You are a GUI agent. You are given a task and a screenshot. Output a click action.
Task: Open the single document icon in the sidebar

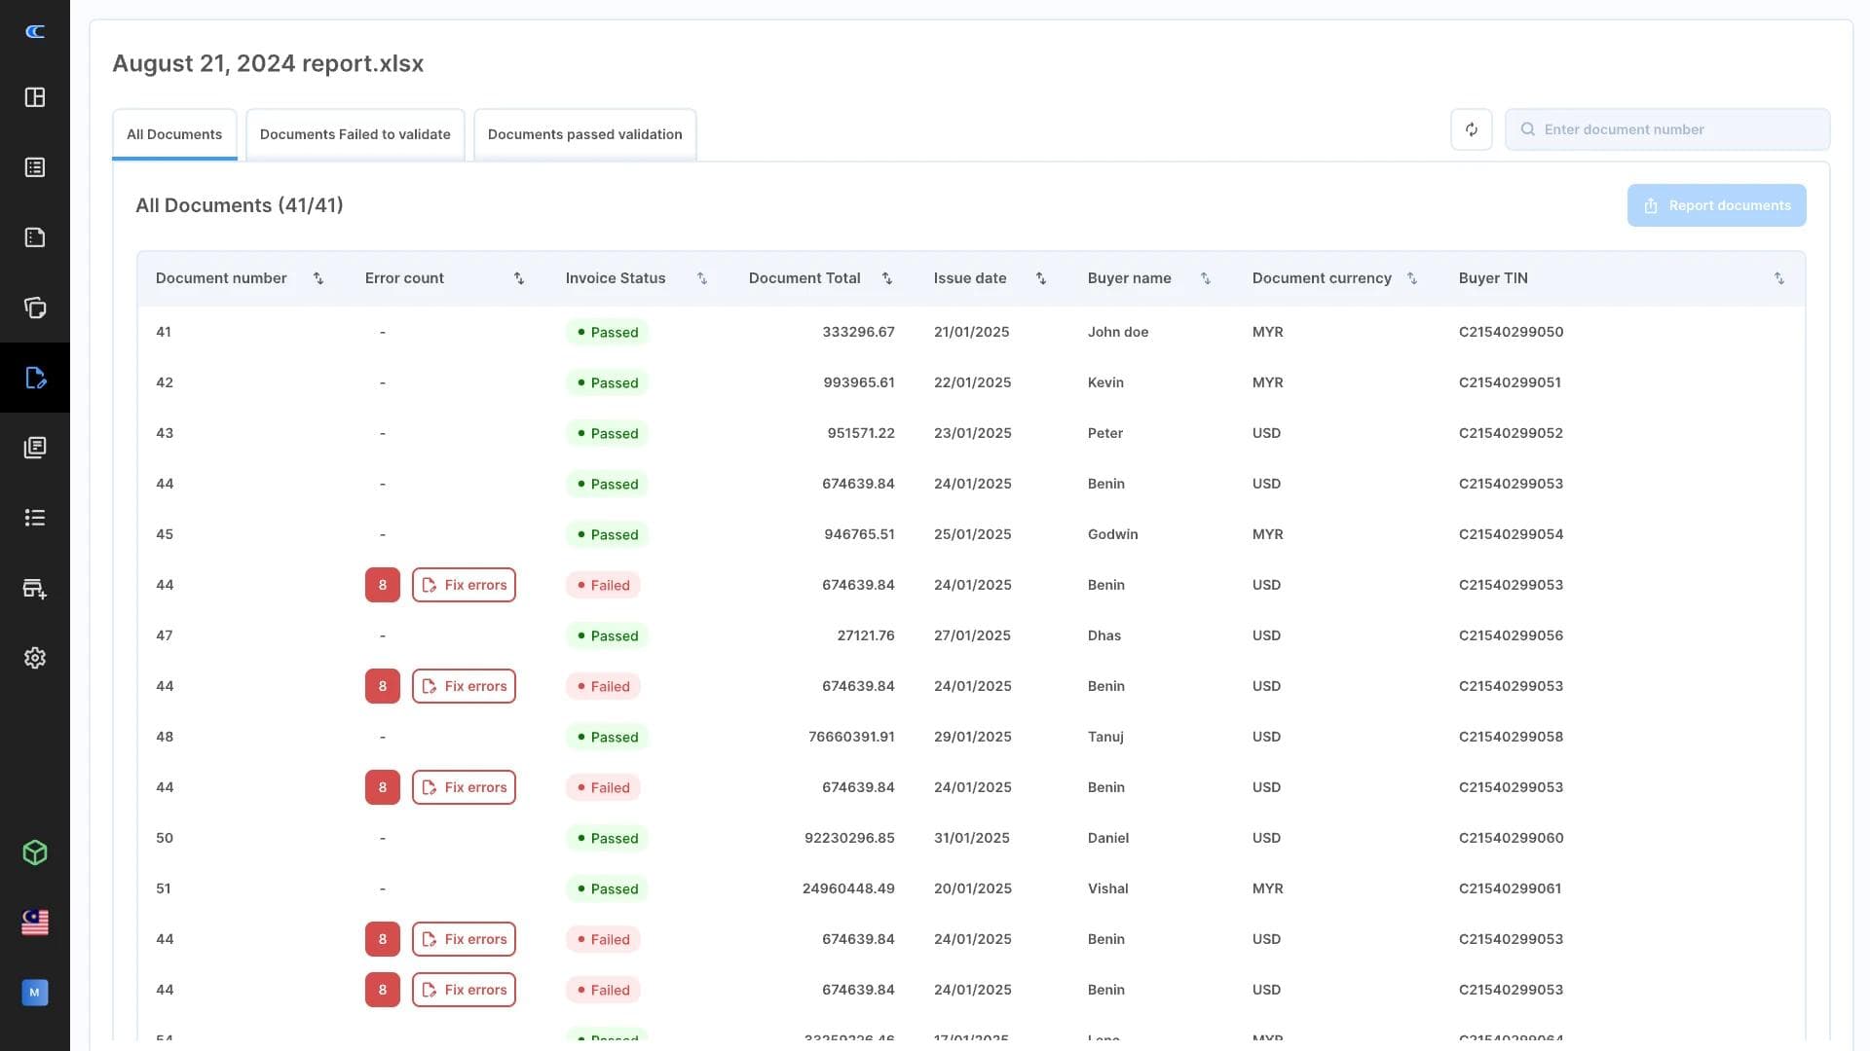pyautogui.click(x=35, y=237)
